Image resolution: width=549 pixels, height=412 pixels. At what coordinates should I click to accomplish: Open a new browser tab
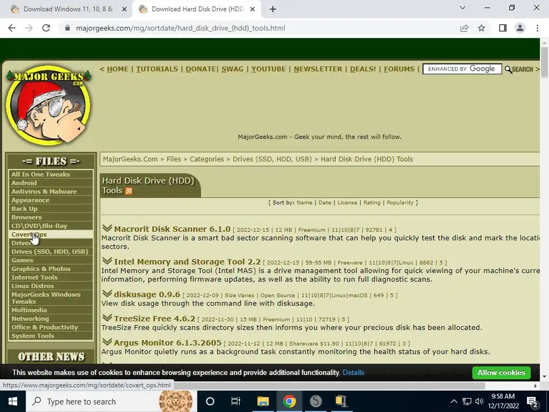tap(273, 9)
